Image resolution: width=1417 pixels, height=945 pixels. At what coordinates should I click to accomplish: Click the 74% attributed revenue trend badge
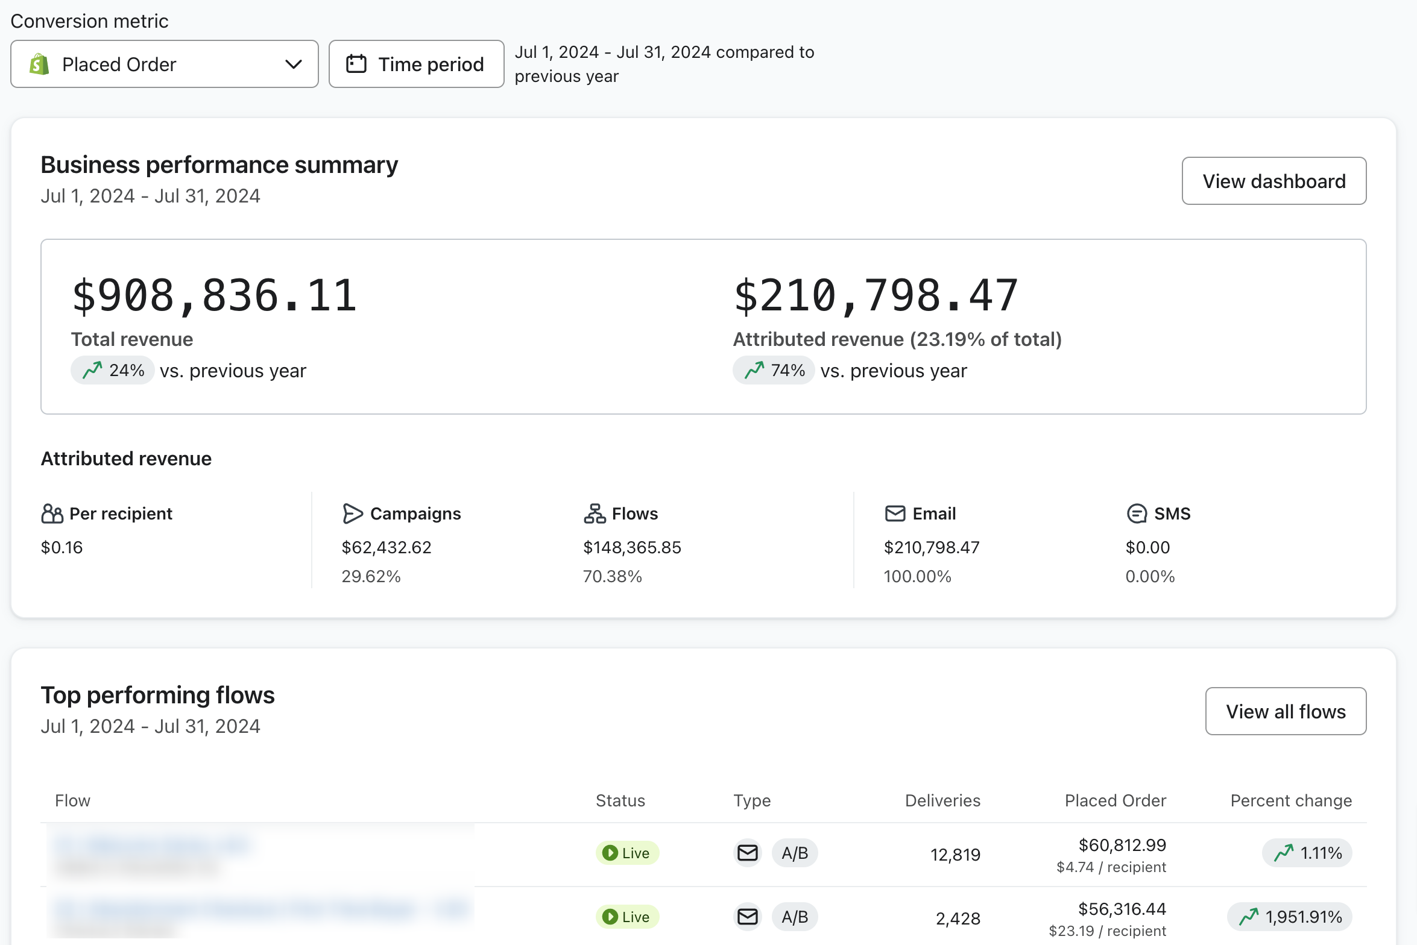tap(774, 370)
